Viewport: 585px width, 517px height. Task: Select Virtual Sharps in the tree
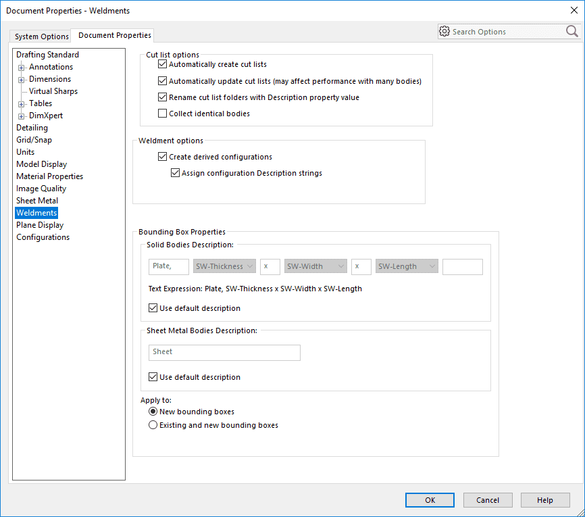(x=53, y=91)
